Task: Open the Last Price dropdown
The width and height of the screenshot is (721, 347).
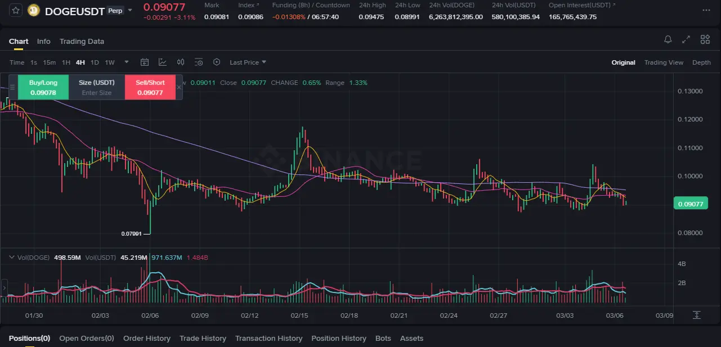Action: coord(248,62)
